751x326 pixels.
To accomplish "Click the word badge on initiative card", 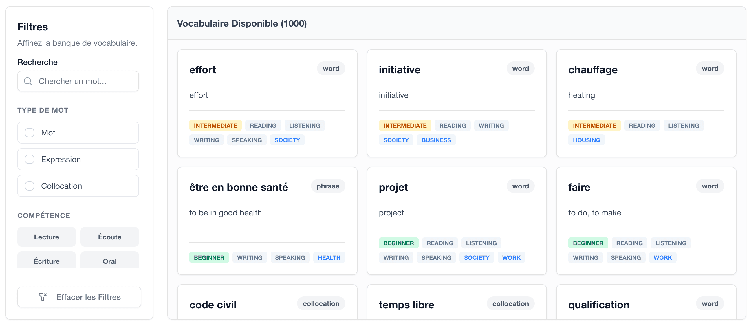I will pos(520,69).
